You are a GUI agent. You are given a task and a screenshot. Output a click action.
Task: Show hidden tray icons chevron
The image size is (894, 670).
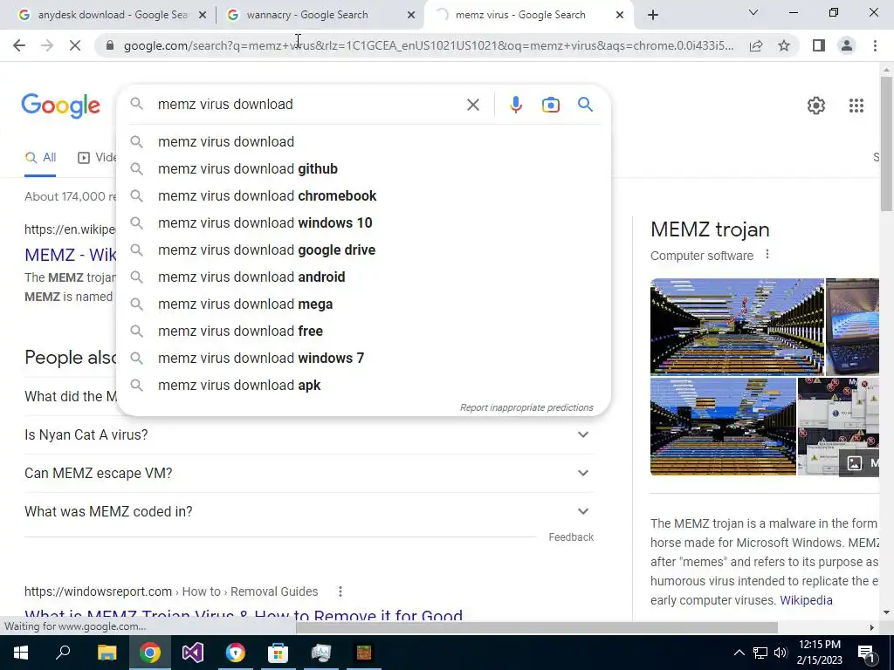click(x=739, y=653)
